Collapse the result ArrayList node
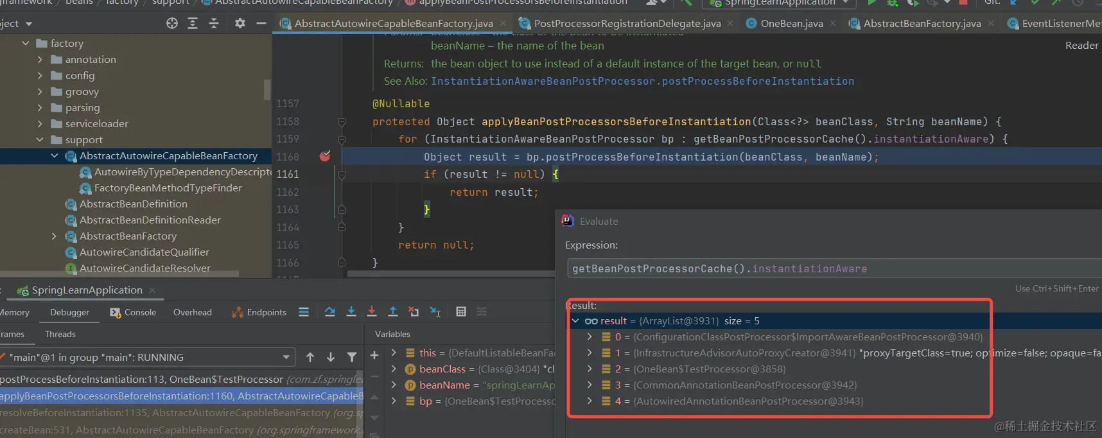The width and height of the screenshot is (1102, 438). [x=575, y=320]
